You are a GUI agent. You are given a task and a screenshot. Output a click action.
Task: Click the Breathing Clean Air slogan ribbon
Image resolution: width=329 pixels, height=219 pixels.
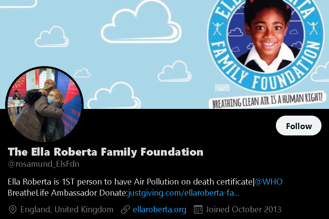pos(268,100)
